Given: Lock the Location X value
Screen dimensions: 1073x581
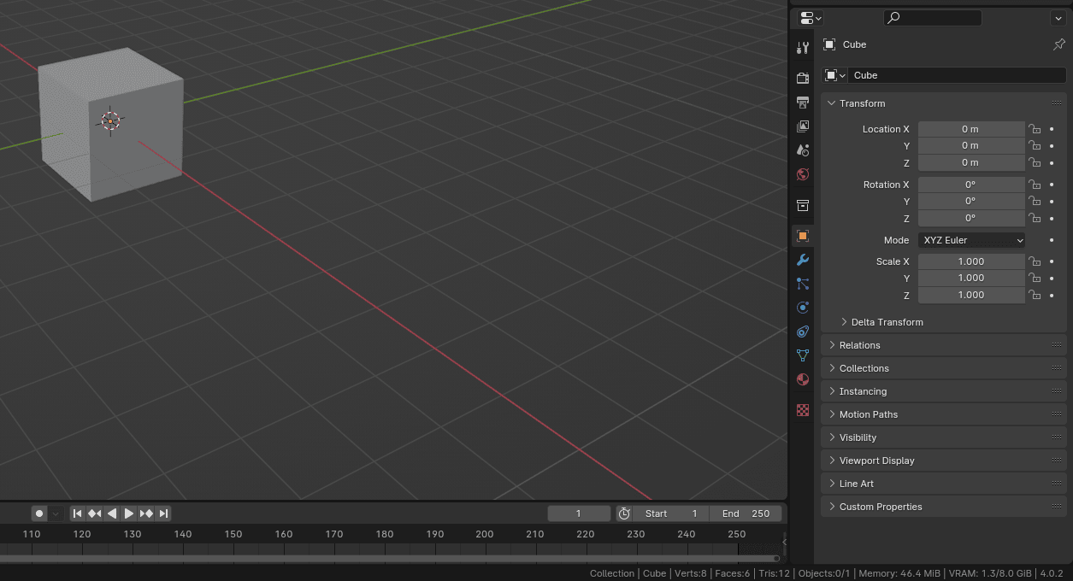Looking at the screenshot, I should [1035, 129].
